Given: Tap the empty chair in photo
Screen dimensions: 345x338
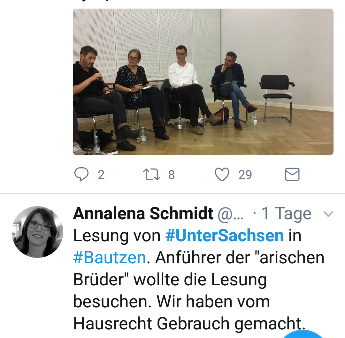Looking at the screenshot, I should [277, 98].
